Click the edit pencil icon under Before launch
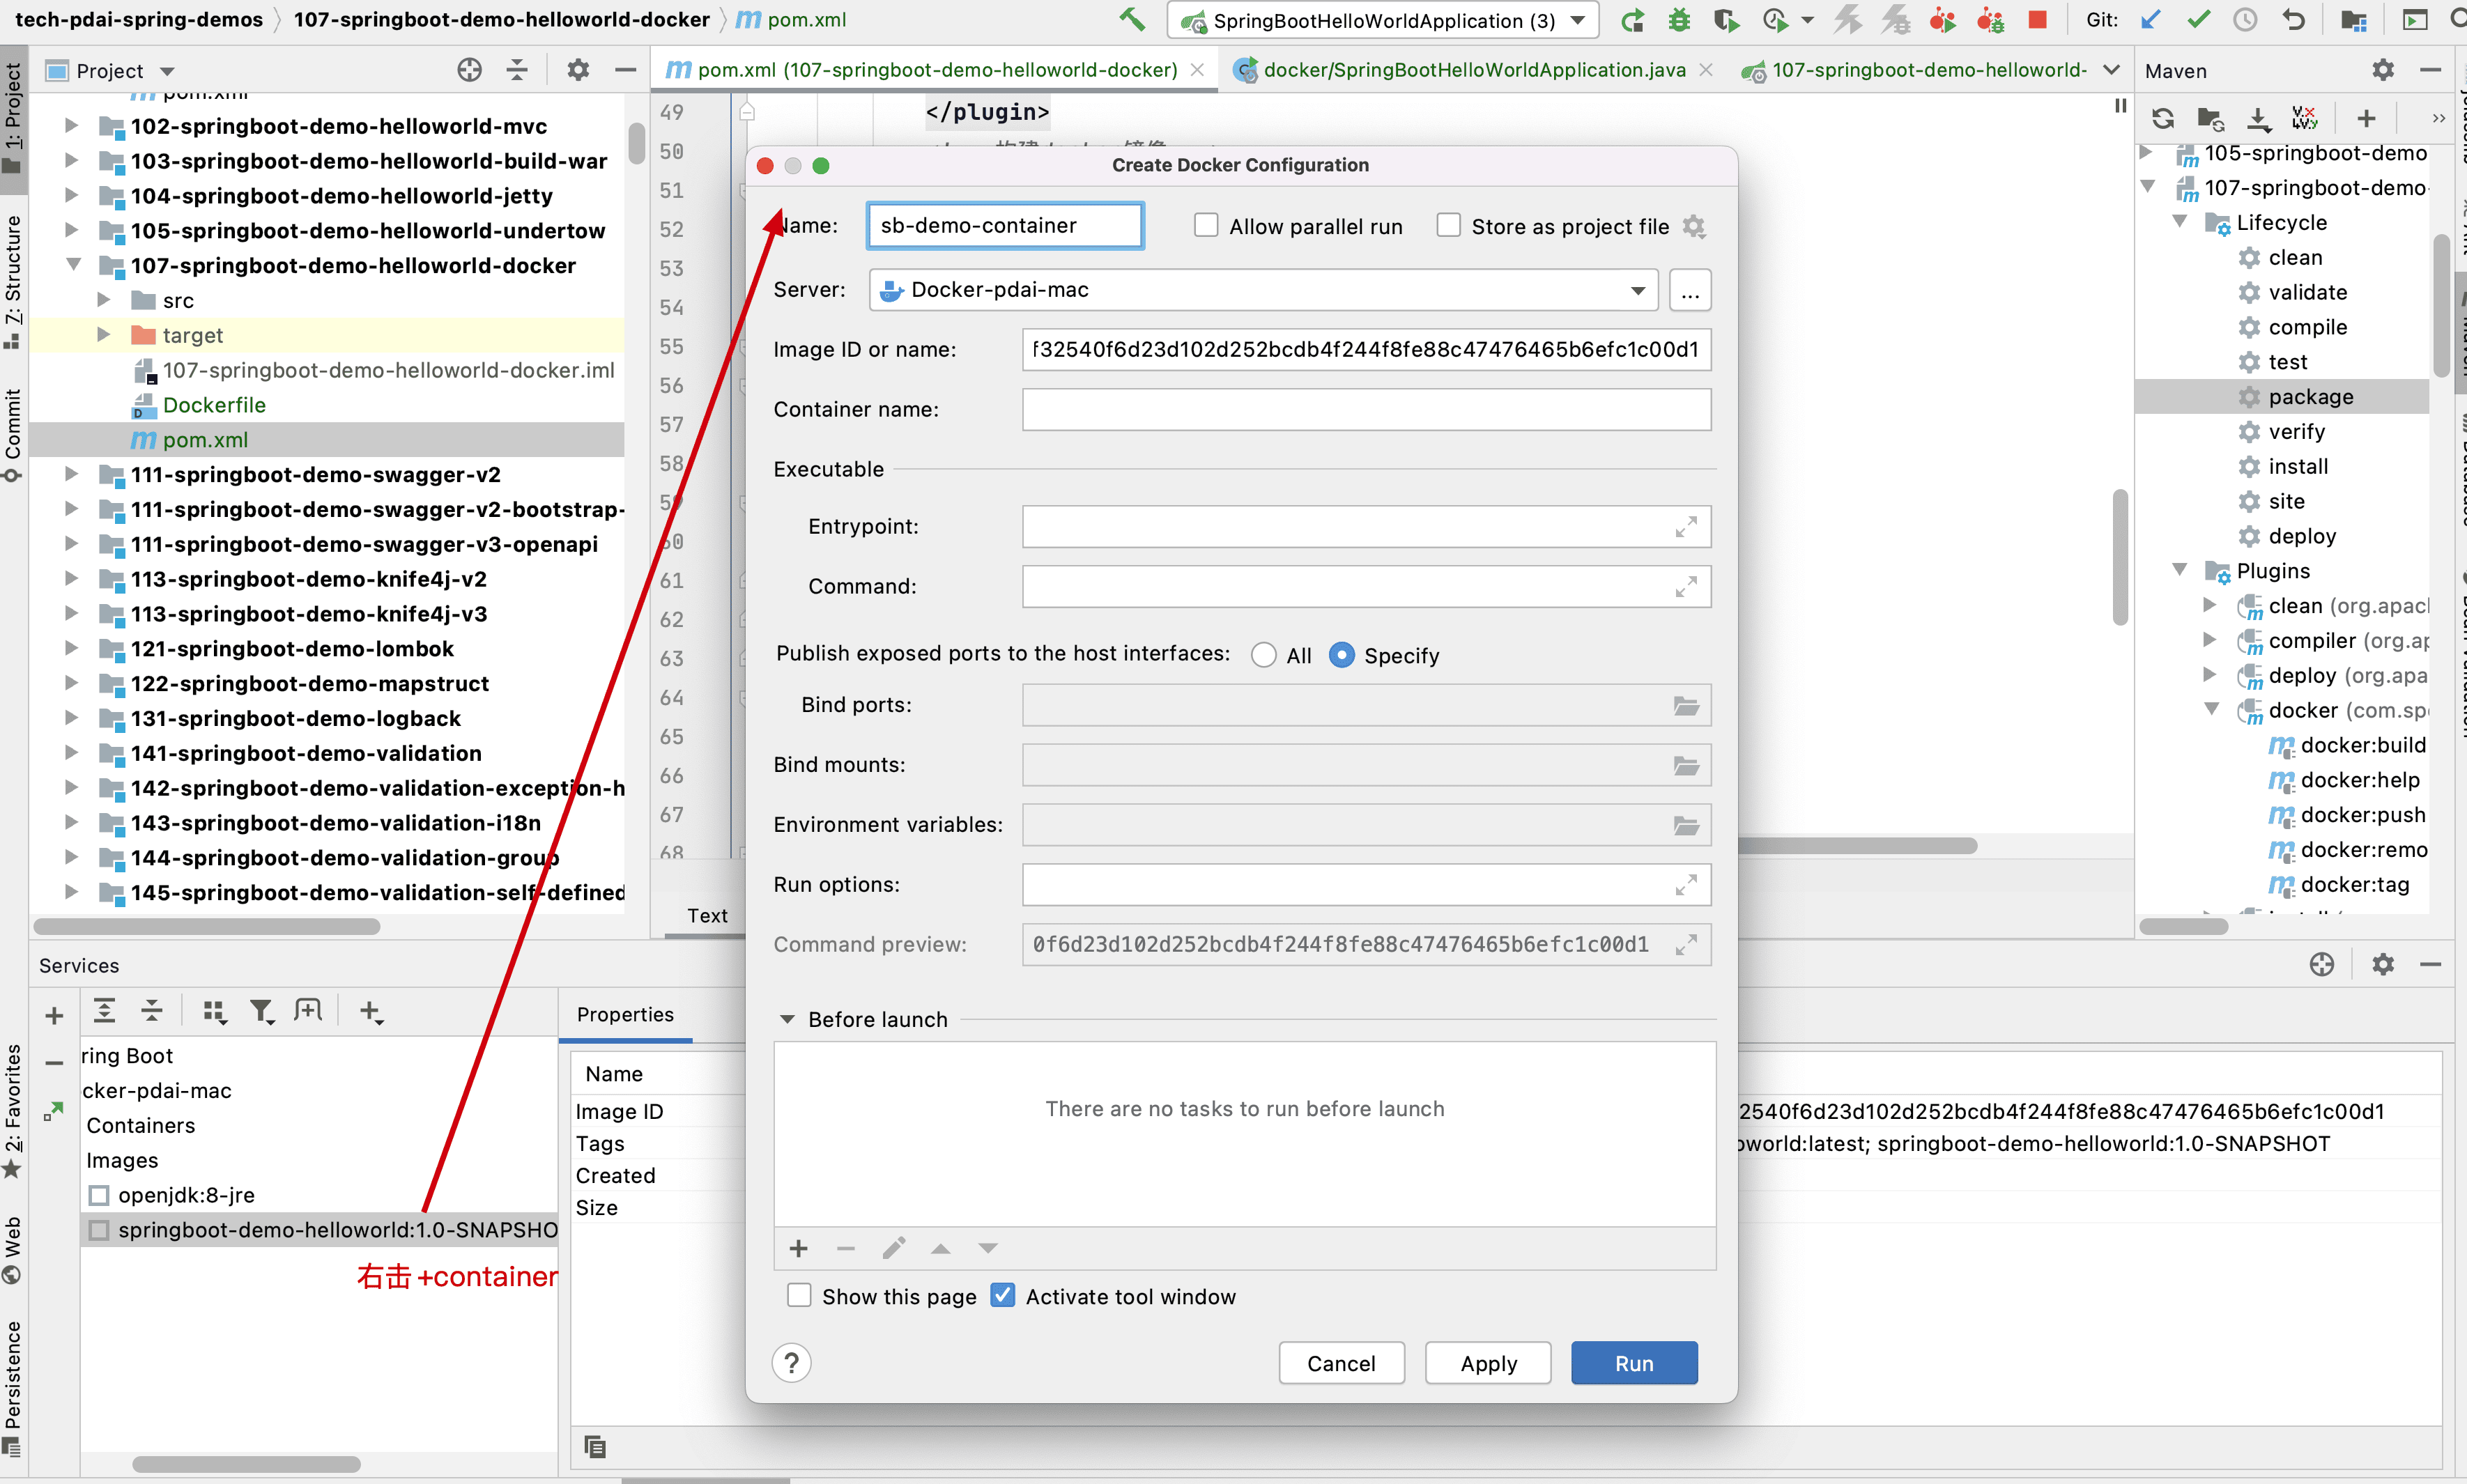The height and width of the screenshot is (1484, 2467). [893, 1248]
